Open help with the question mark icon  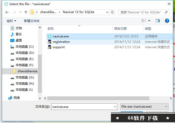pos(167,21)
